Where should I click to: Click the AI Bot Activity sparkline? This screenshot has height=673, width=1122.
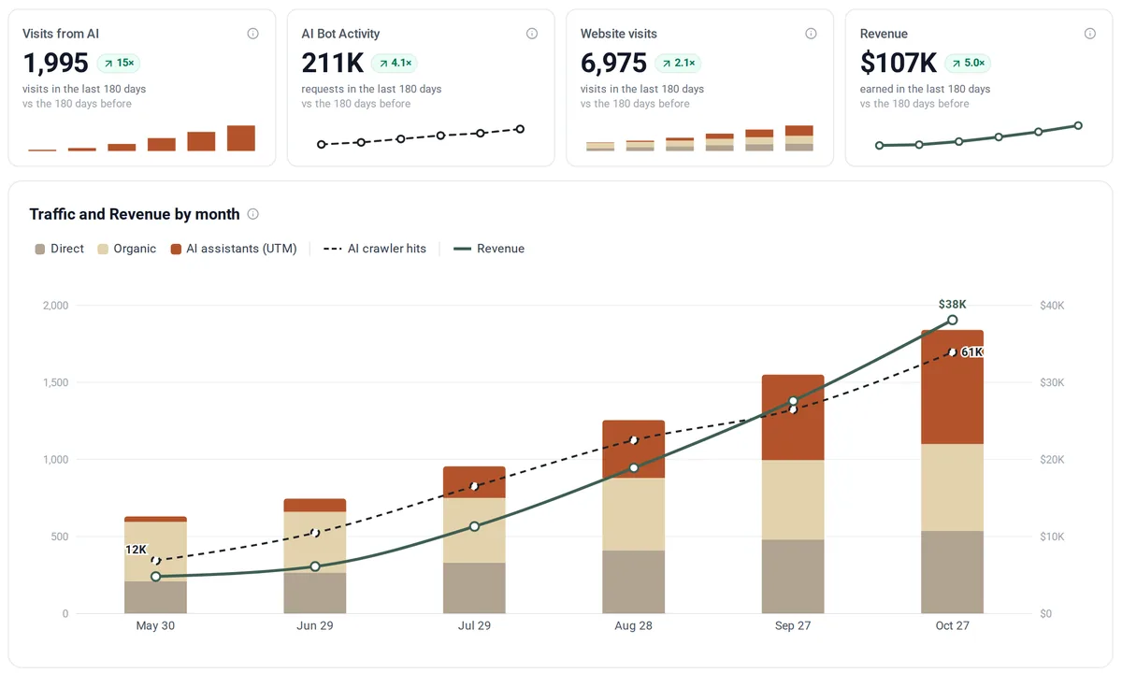coord(421,136)
